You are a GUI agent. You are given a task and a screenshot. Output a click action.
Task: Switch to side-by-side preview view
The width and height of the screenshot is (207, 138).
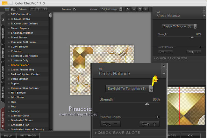coord(45,9)
